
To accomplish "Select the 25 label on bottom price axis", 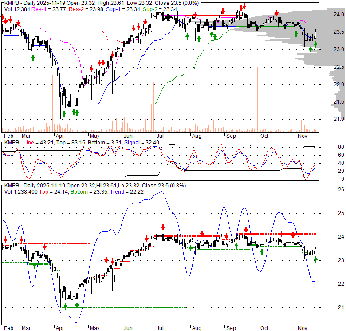I will (x=341, y=213).
